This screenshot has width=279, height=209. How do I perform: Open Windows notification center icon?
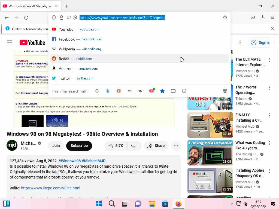272,204
